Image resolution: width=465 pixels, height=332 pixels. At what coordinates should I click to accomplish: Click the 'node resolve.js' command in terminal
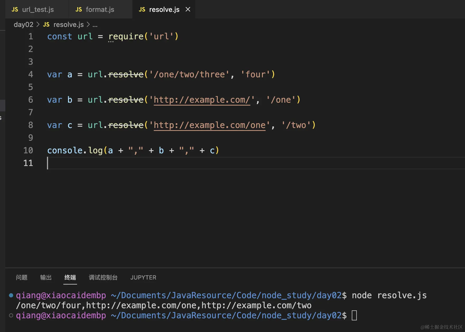coord(389,295)
